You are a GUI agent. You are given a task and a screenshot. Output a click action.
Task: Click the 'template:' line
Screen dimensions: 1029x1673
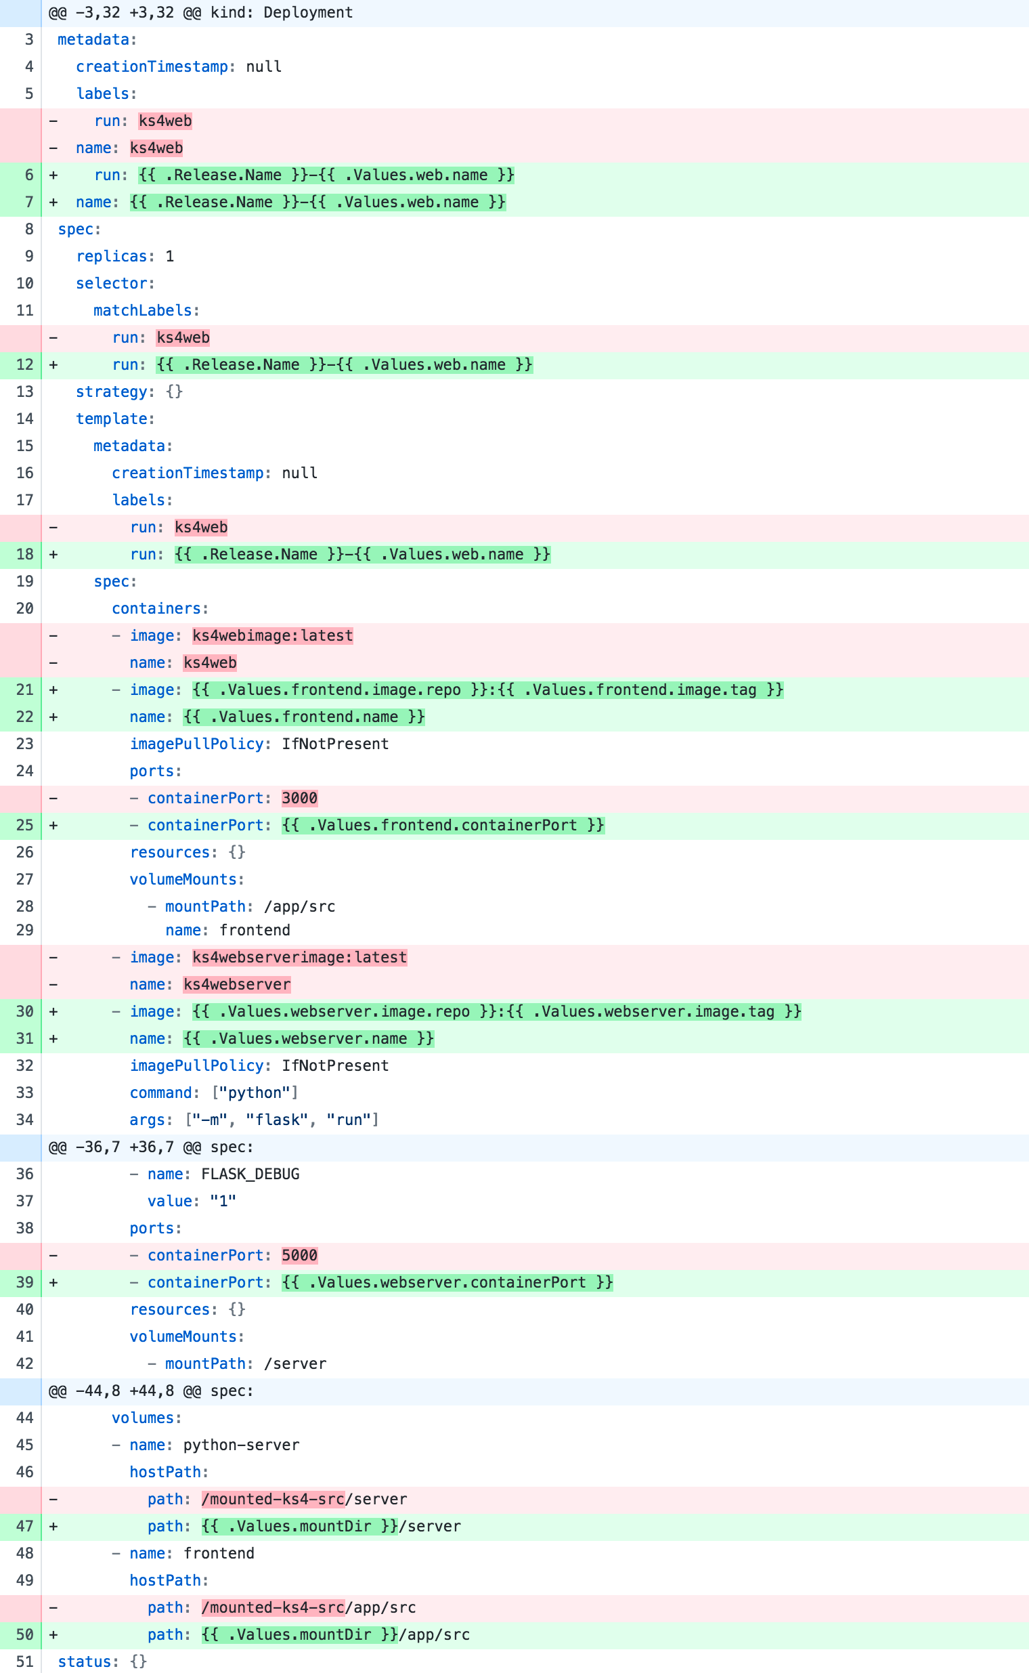point(535,419)
